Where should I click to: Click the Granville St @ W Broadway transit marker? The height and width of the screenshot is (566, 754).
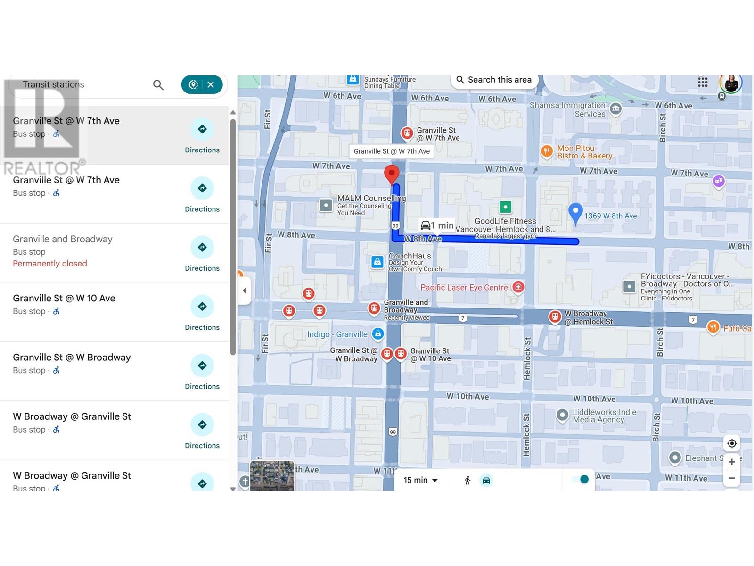pyautogui.click(x=387, y=354)
